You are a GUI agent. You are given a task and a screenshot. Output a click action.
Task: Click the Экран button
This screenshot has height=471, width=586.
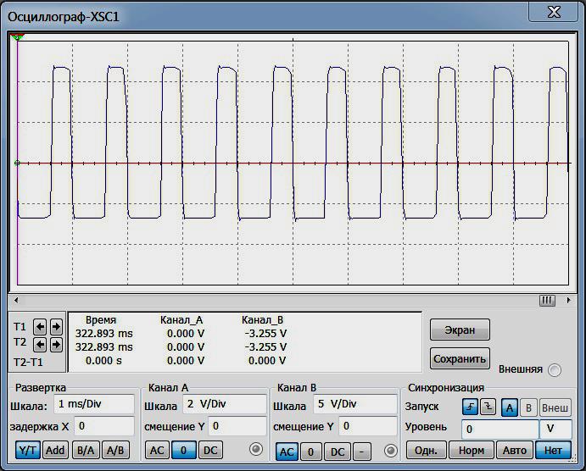pos(460,330)
